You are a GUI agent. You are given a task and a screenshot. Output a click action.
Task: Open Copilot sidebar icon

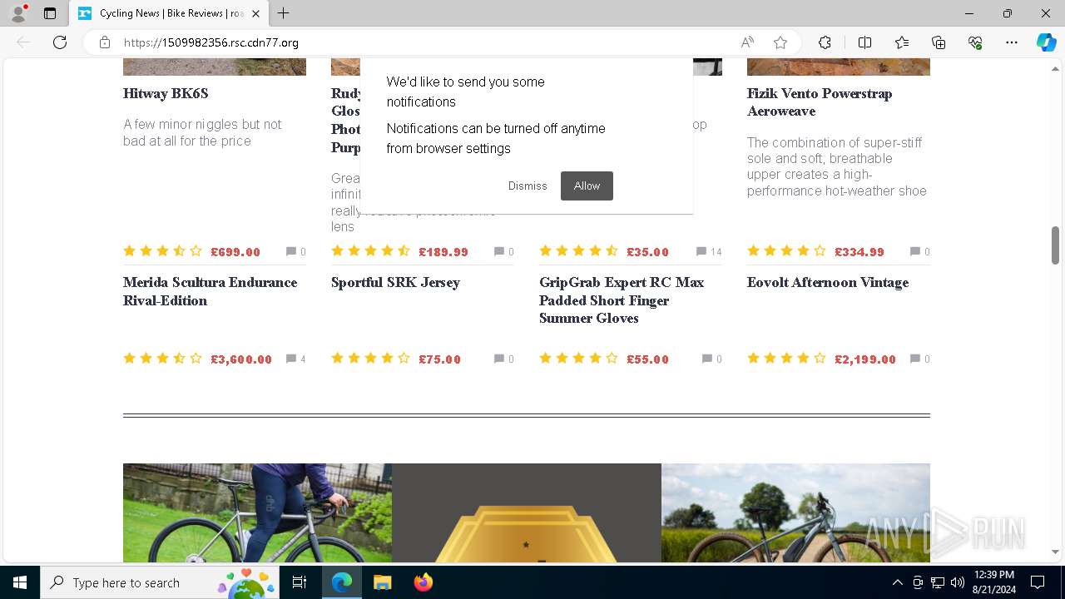pyautogui.click(x=1046, y=42)
